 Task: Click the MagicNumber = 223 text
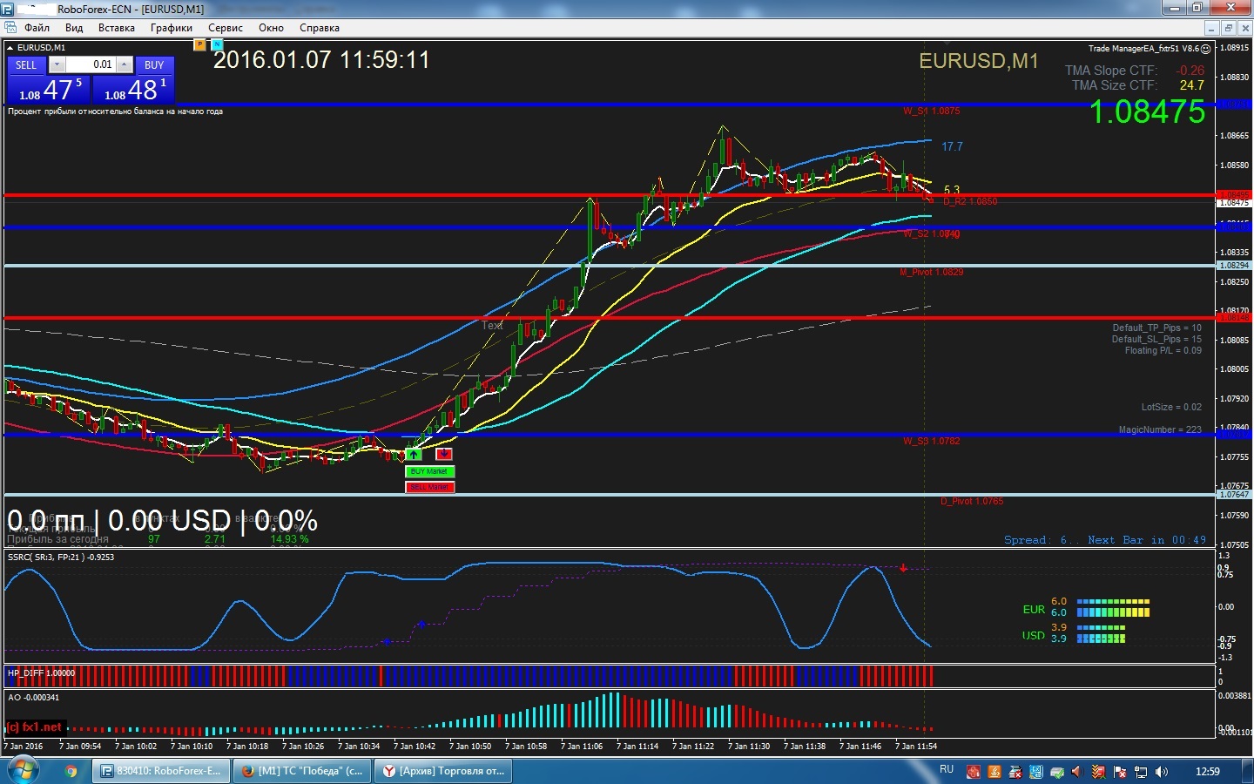[x=1160, y=430]
